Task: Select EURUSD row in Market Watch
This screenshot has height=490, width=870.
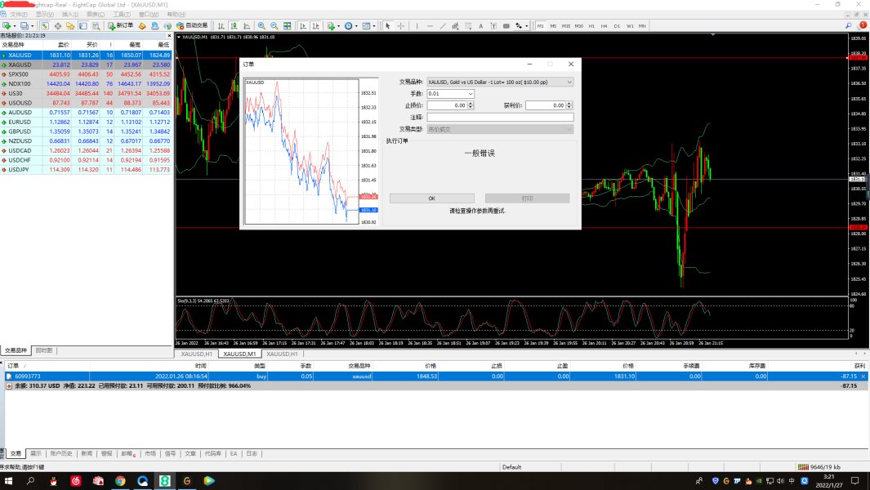Action: point(86,122)
